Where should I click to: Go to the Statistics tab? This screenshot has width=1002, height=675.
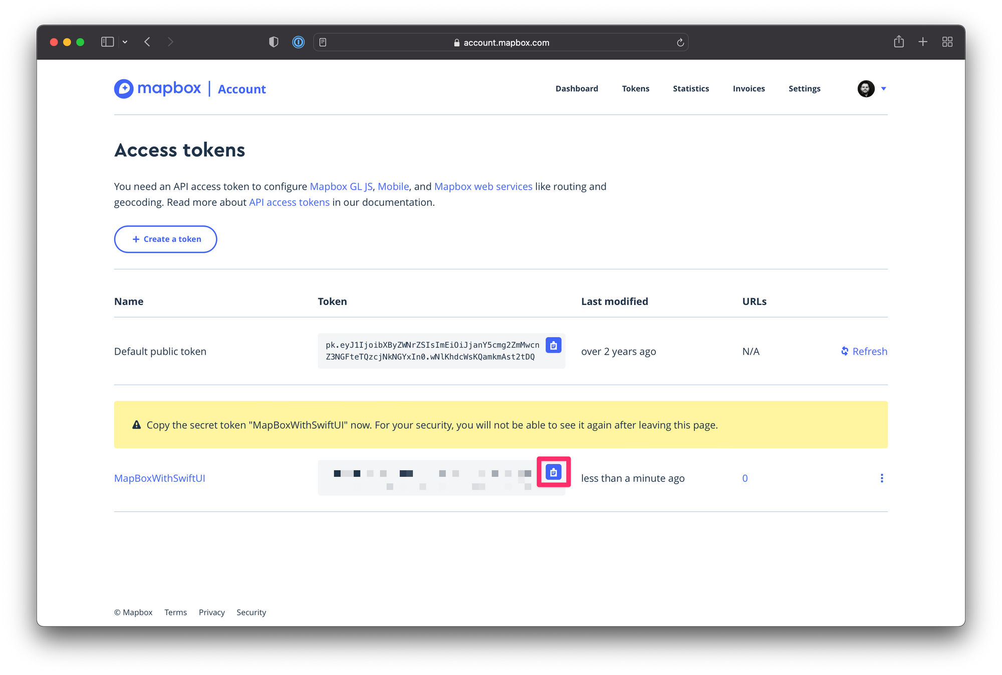(690, 89)
